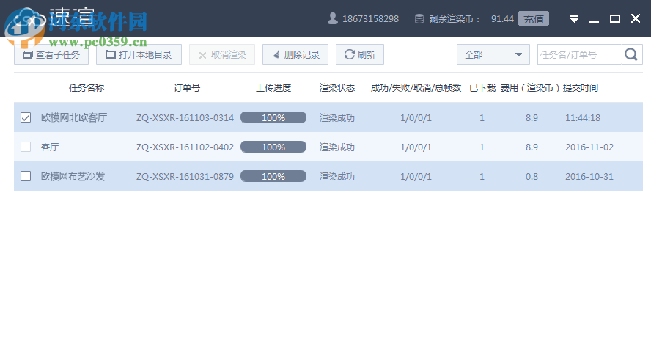The width and height of the screenshot is (651, 358).
Task: Click the 任务名称 column header
Action: coord(87,87)
